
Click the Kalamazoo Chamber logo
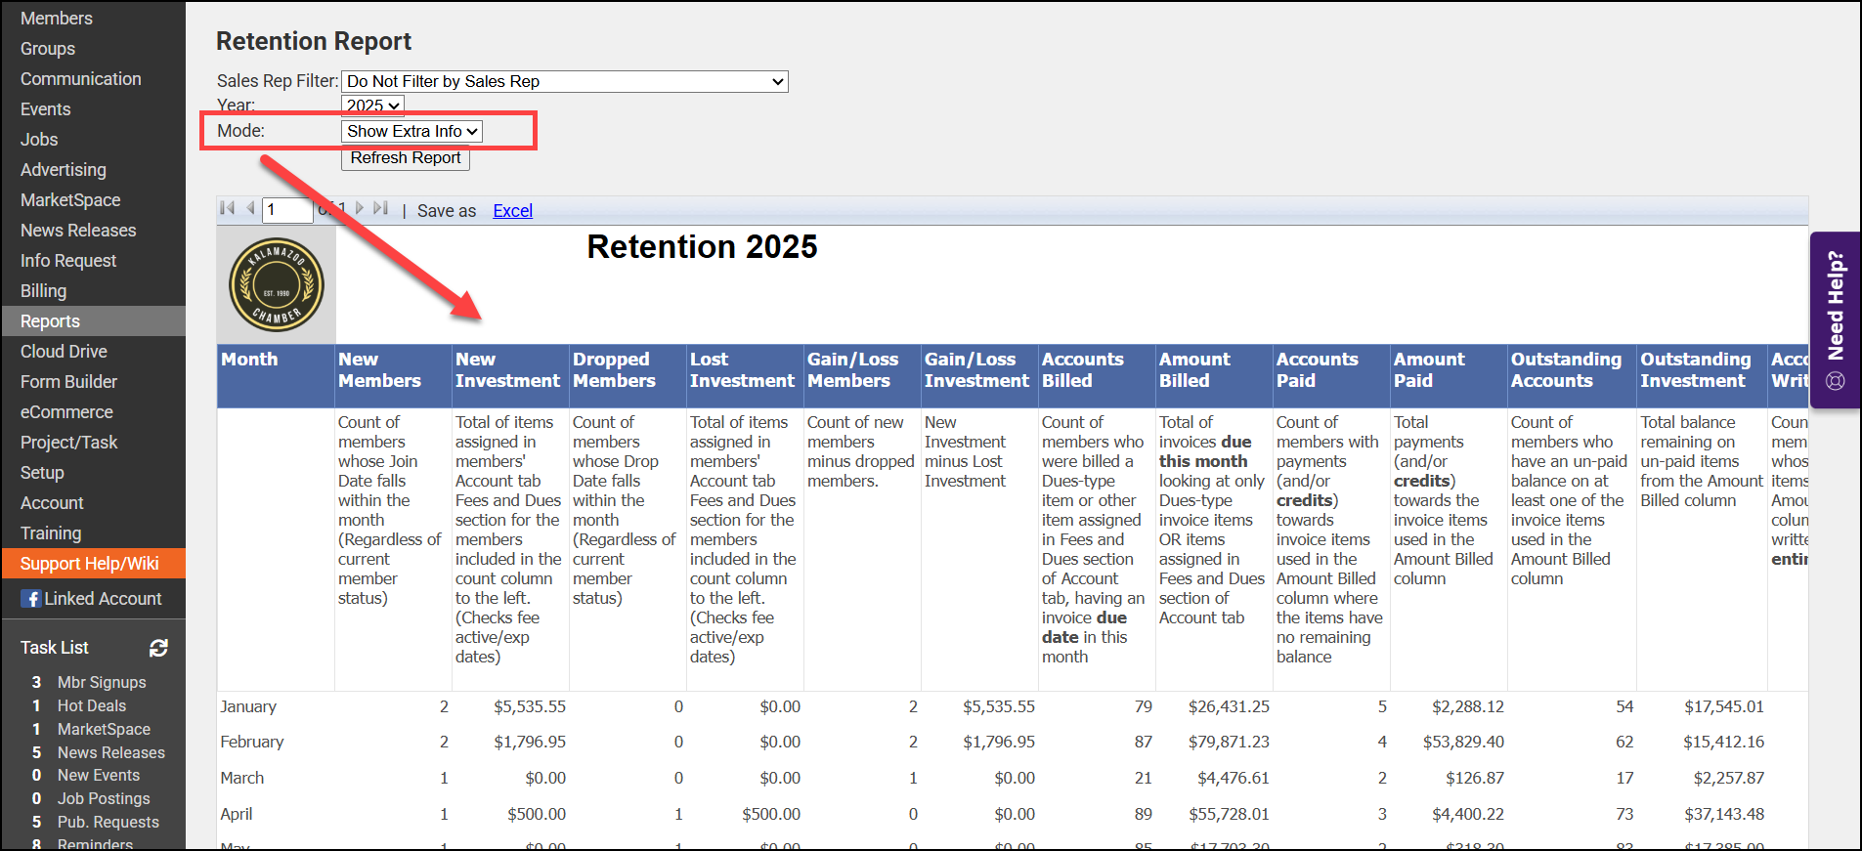(277, 285)
